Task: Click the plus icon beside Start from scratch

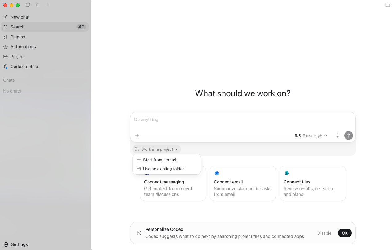Action: point(139,160)
